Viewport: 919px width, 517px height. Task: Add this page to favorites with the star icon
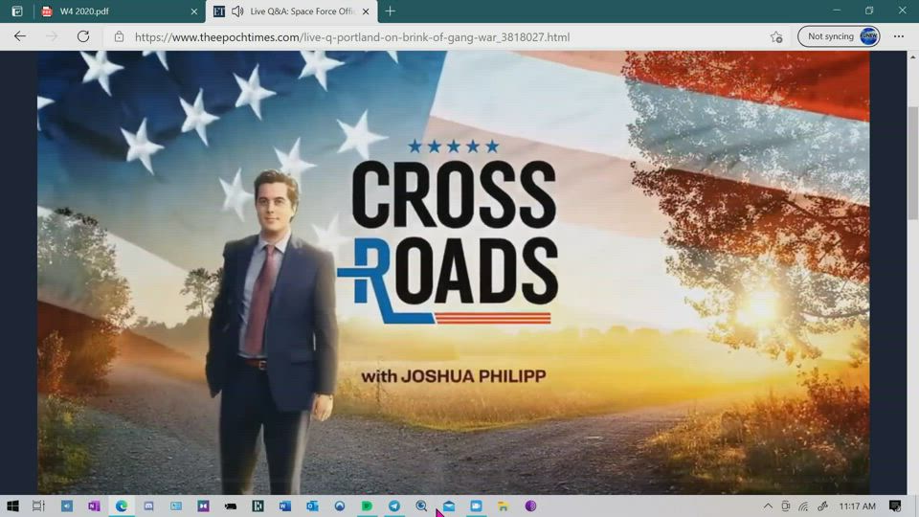[776, 36]
